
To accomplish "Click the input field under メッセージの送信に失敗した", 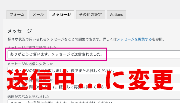I will [x=94, y=71].
